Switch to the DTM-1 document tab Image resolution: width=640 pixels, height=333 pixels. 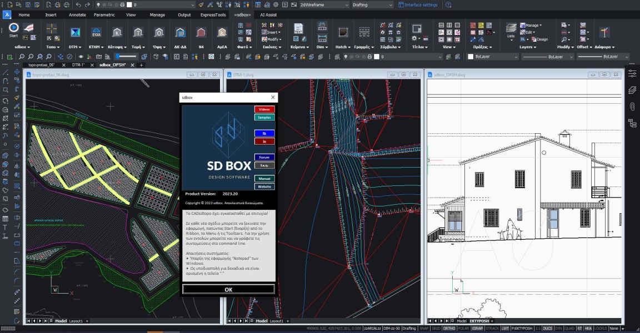[x=78, y=65]
